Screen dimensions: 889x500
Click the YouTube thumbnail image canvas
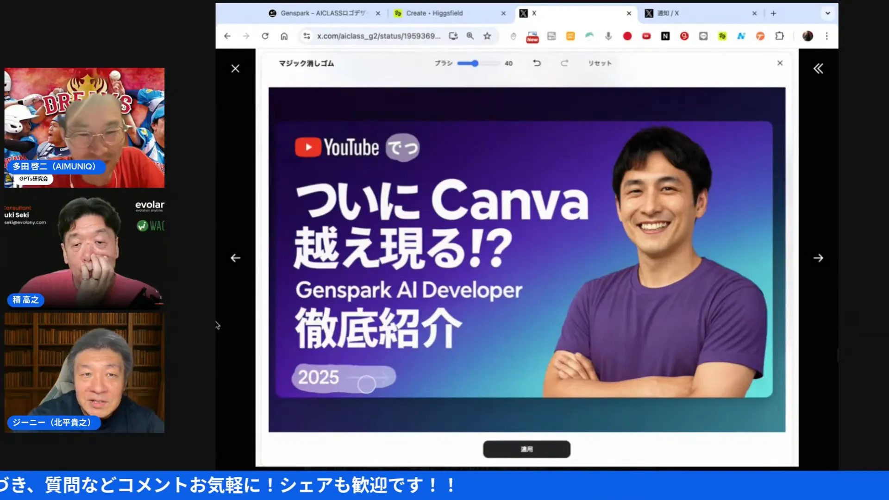(x=527, y=260)
